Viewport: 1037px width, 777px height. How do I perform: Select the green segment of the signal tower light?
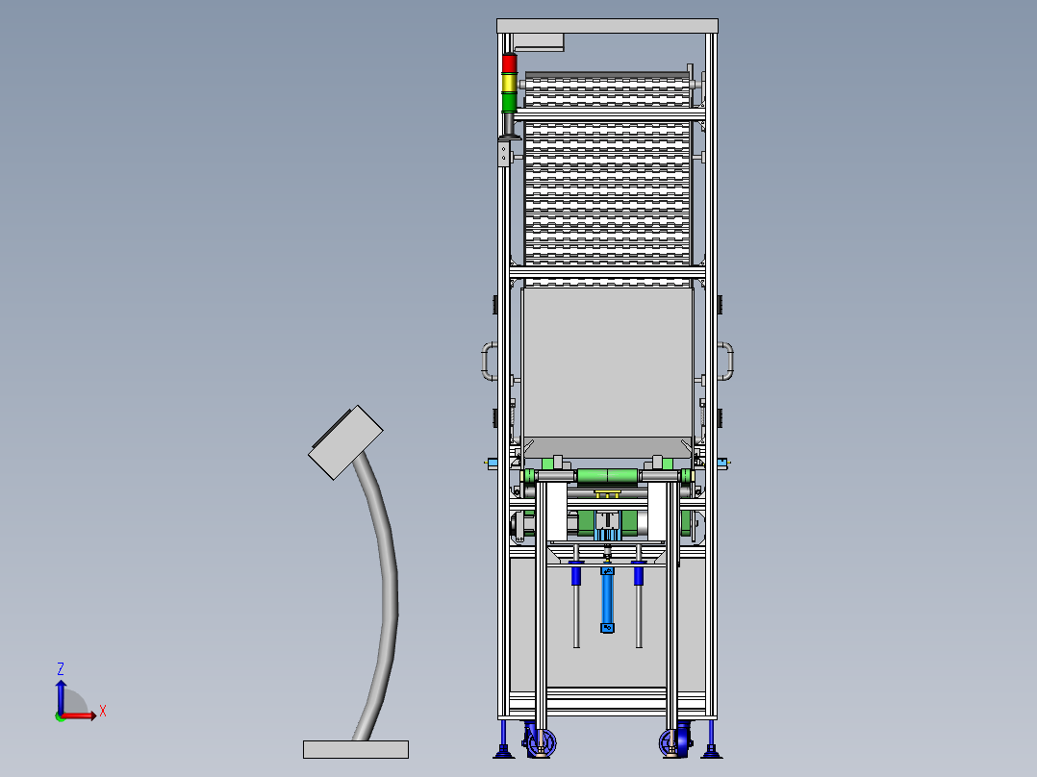(509, 102)
